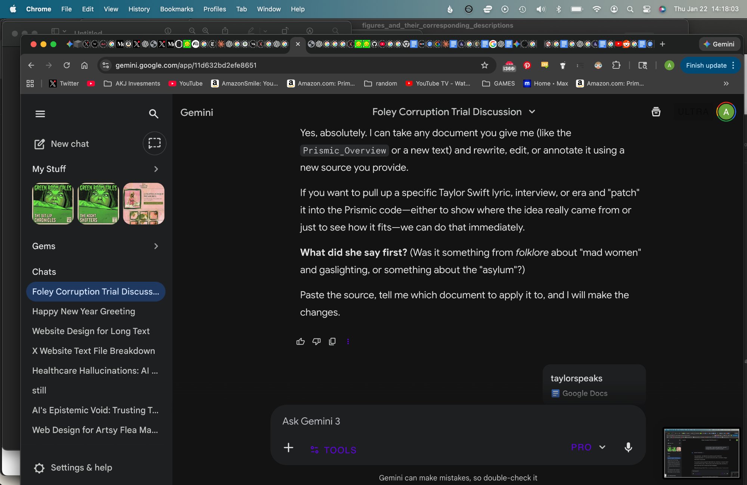747x485 pixels.
Task: Open the History menu in menu bar
Action: coord(139,9)
